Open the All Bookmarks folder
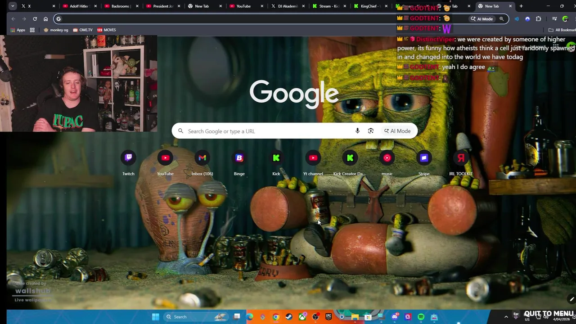576x324 pixels. pos(562,30)
